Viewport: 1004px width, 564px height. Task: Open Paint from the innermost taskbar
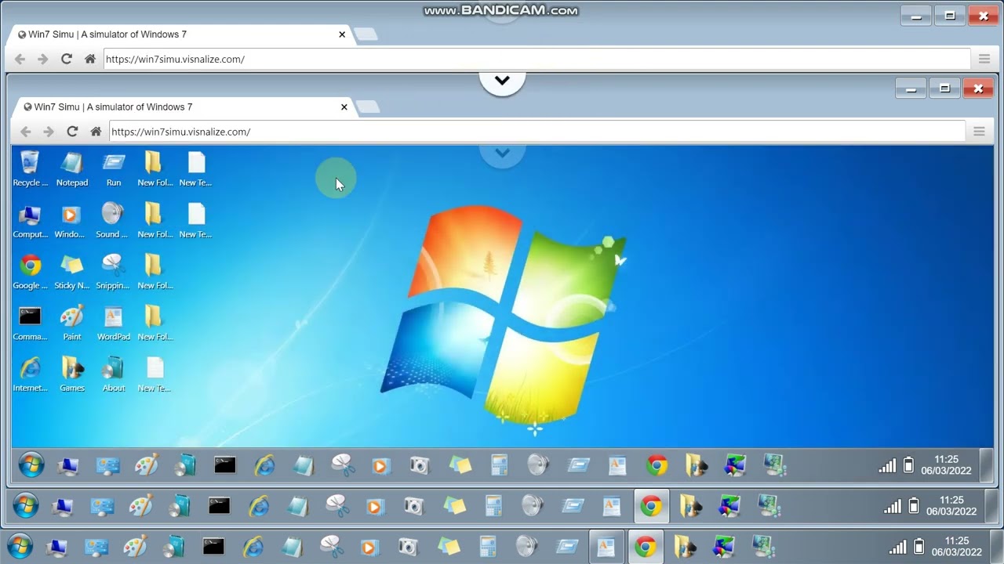point(147,465)
